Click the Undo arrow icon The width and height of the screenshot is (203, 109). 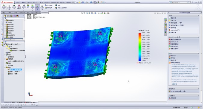[91, 2]
